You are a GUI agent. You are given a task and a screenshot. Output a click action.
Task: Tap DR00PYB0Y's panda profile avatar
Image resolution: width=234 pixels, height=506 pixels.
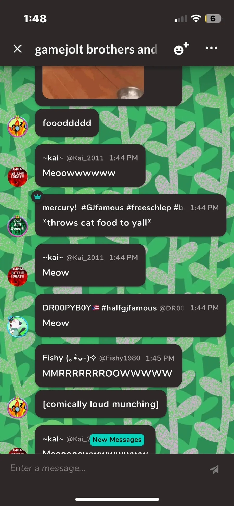pos(17,327)
